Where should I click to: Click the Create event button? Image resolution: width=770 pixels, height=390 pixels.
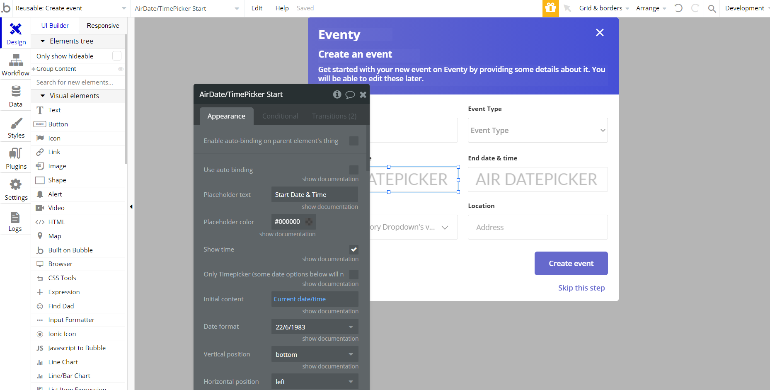pos(571,264)
